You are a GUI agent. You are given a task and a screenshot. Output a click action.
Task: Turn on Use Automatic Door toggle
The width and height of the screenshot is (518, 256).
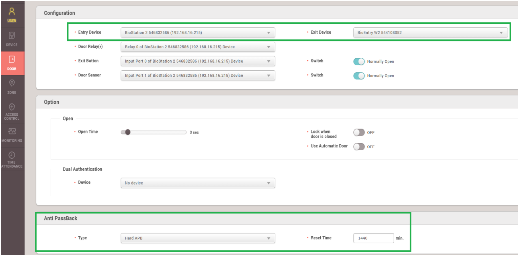pos(359,147)
